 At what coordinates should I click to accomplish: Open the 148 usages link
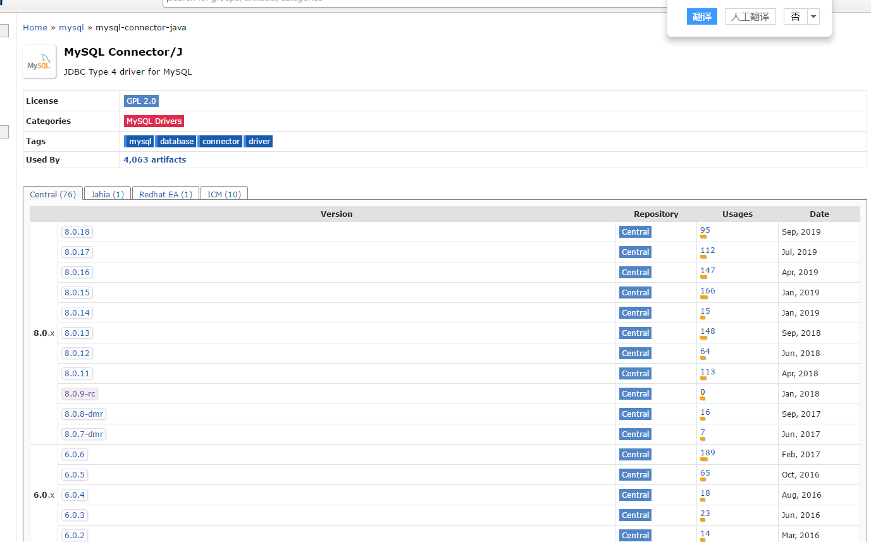pos(708,331)
